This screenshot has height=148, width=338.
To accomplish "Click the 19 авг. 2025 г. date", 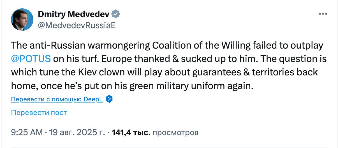I will 77,132.
